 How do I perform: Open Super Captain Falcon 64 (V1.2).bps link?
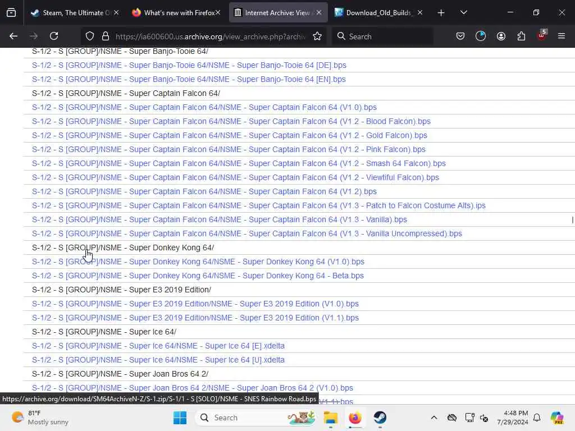[204, 191]
